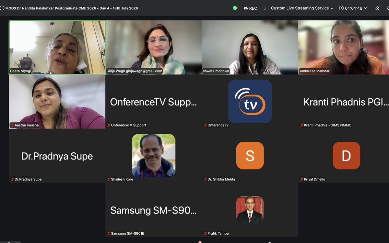The image size is (389, 243).
Task: Click large 'Samsung SM-S90...' tile text
Action: (x=153, y=210)
